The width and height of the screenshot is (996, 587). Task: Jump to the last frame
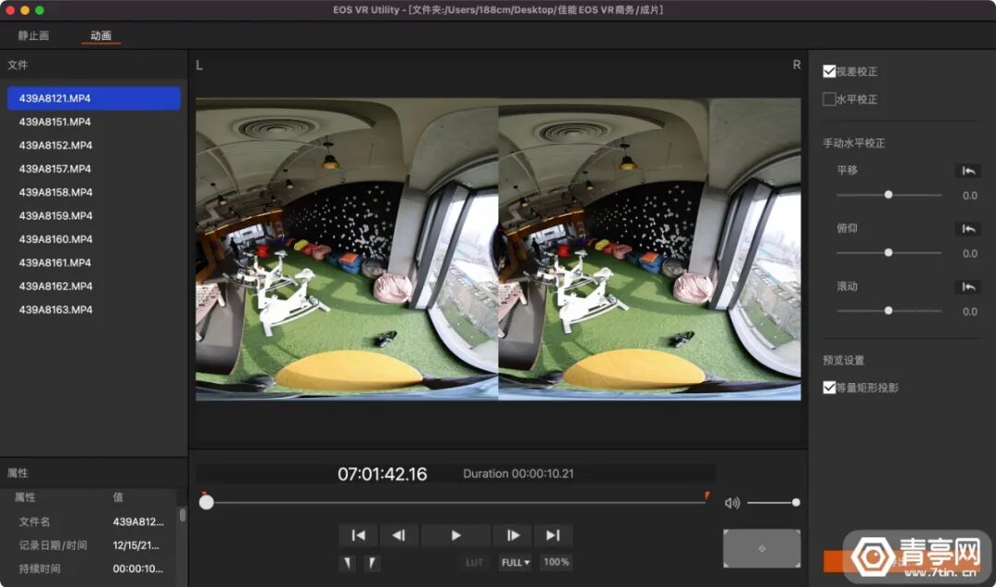click(x=552, y=535)
